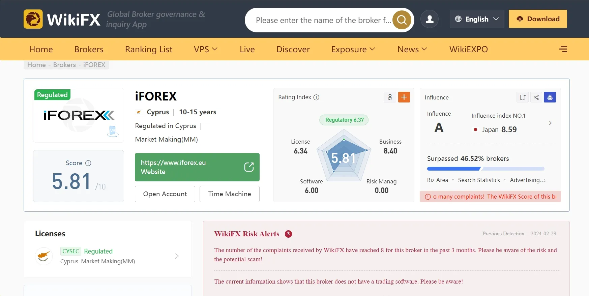Click the iFOREX broker logo image

tap(79, 115)
